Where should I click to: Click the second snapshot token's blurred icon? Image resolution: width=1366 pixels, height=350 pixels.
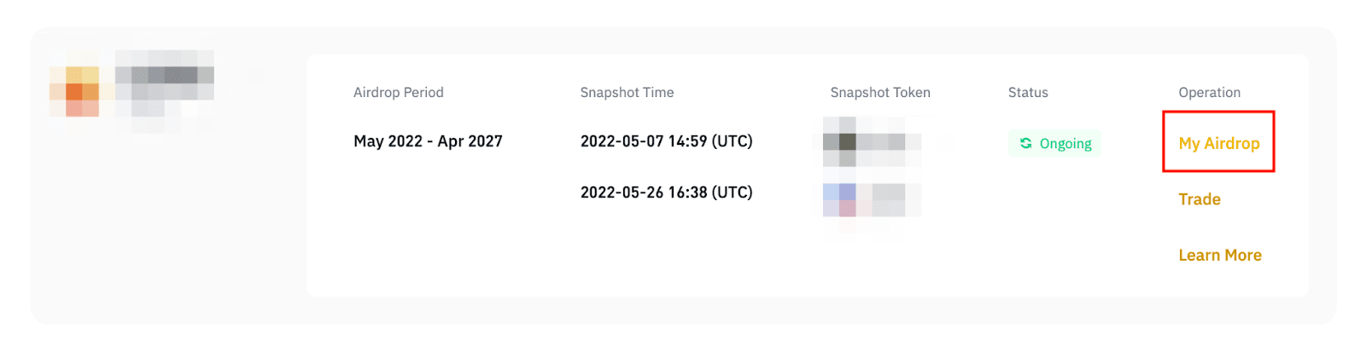(841, 200)
